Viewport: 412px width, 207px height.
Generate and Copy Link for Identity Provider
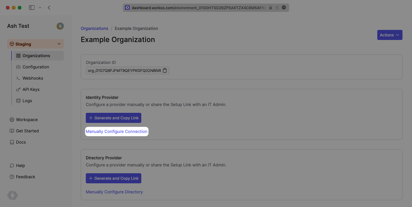click(x=113, y=118)
